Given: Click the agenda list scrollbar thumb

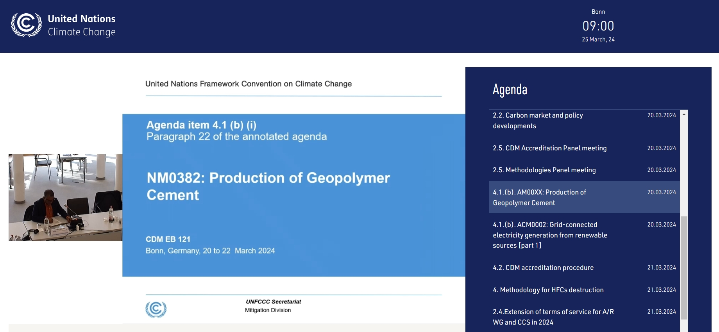Looking at the screenshot, I should [x=684, y=268].
